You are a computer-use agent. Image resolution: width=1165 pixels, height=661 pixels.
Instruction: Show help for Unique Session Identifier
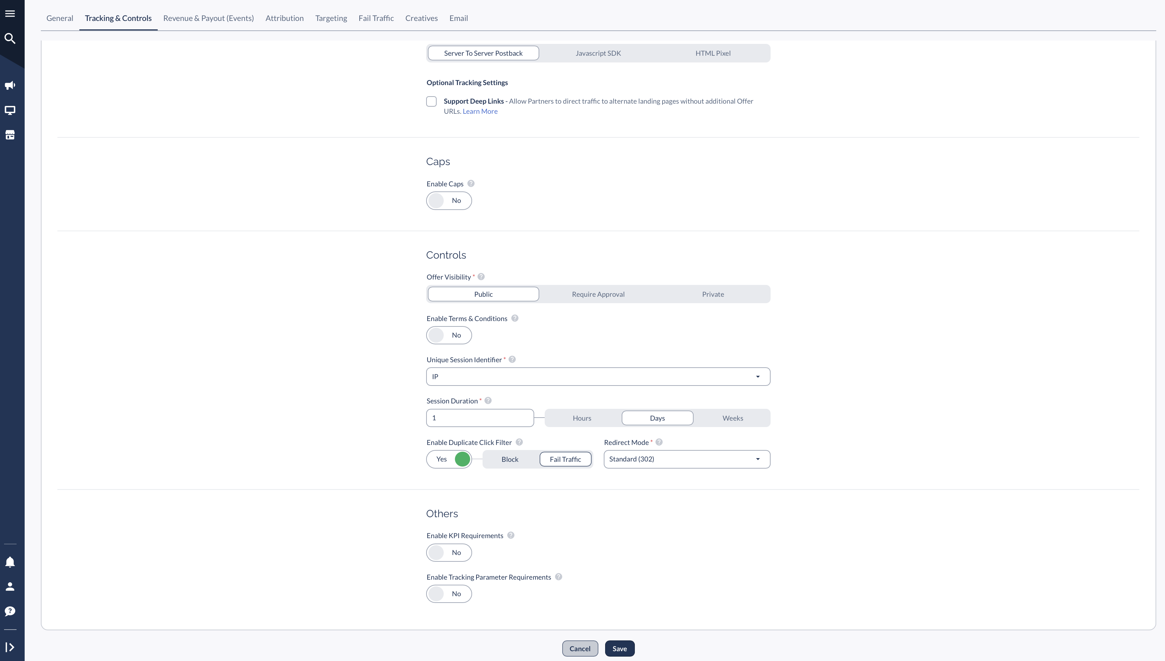click(512, 359)
